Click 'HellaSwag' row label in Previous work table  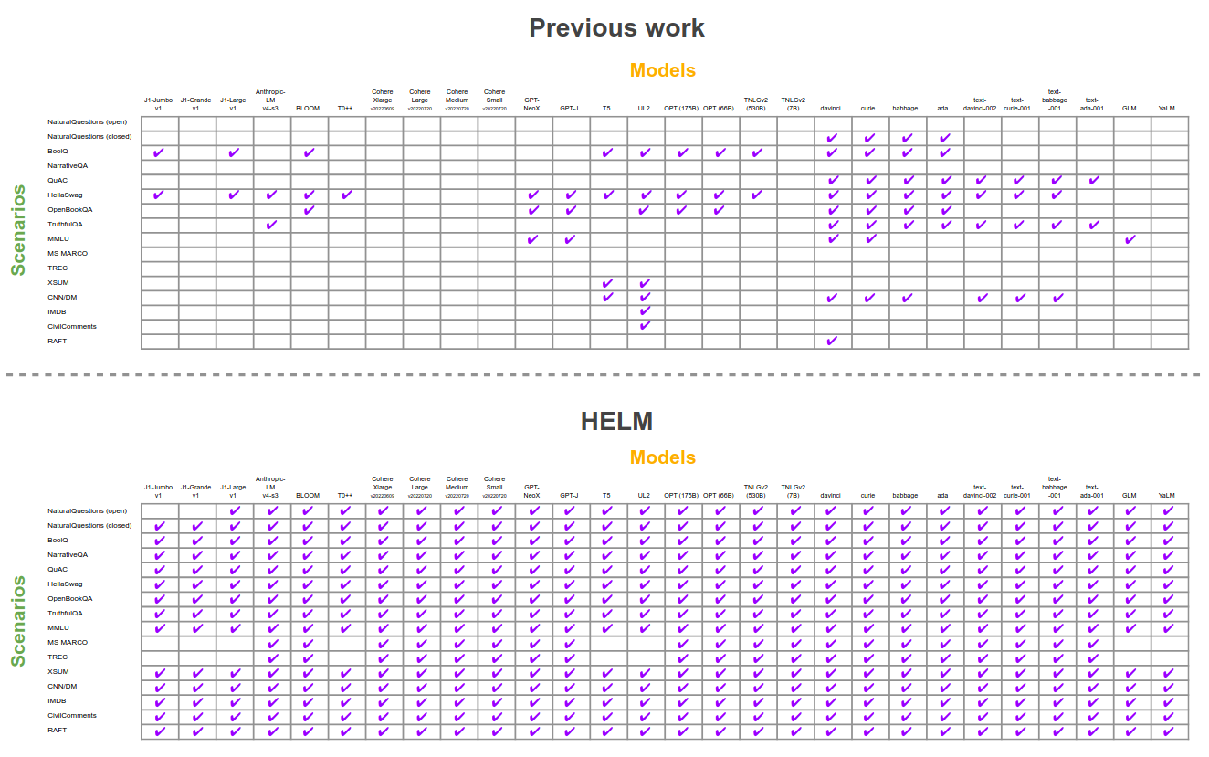66,195
